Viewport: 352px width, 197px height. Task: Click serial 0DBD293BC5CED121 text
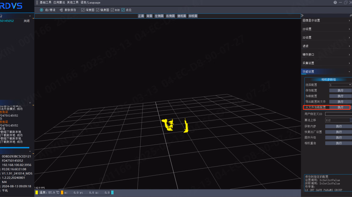coord(16,156)
